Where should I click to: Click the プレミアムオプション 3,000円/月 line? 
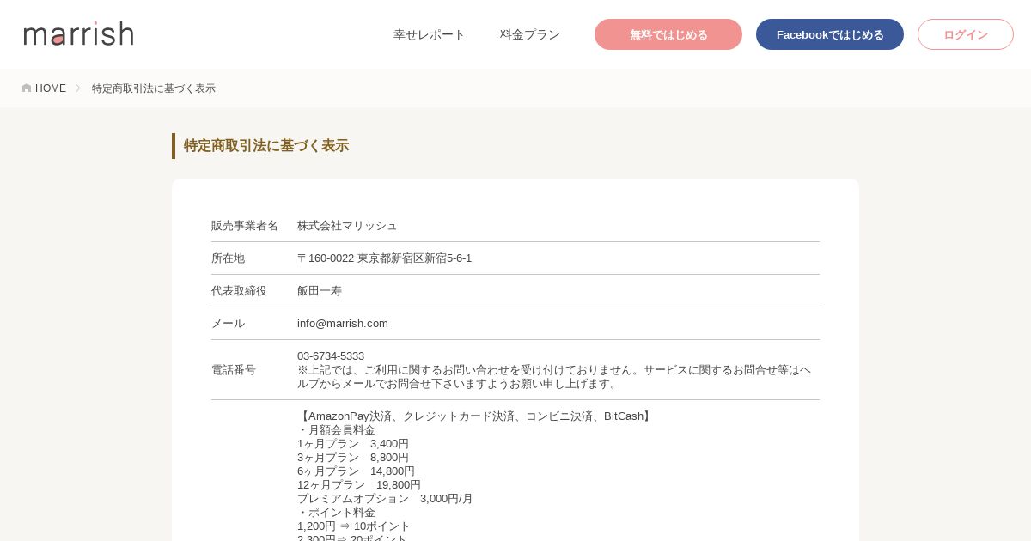tap(385, 499)
